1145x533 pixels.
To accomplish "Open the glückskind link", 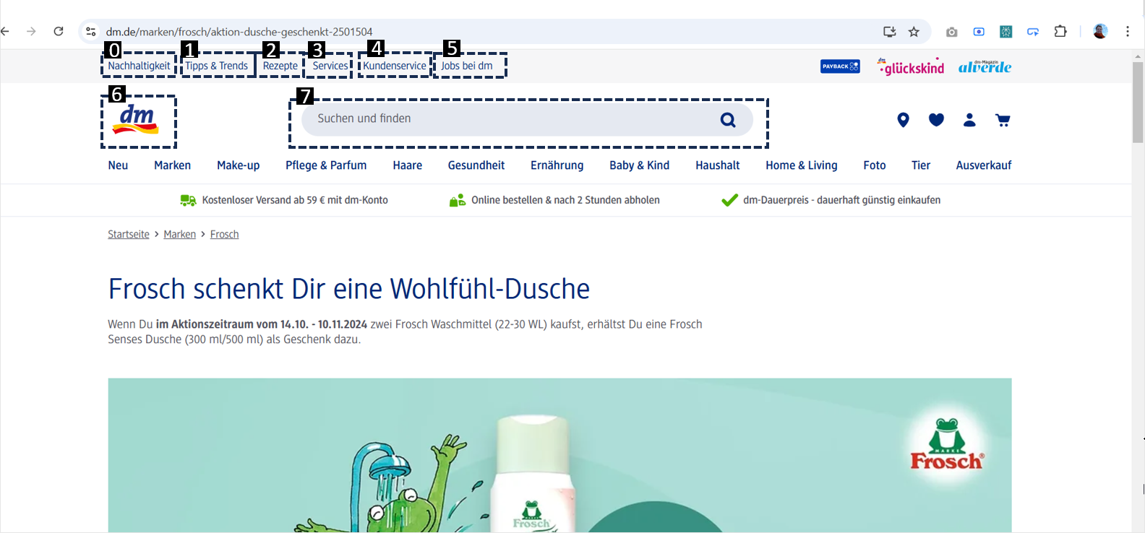I will click(x=911, y=66).
